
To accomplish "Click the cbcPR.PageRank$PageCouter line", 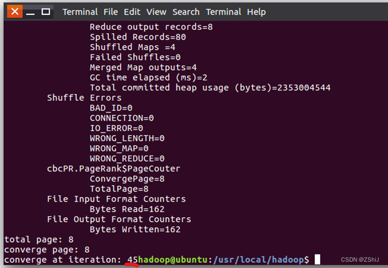I will pos(114,169).
